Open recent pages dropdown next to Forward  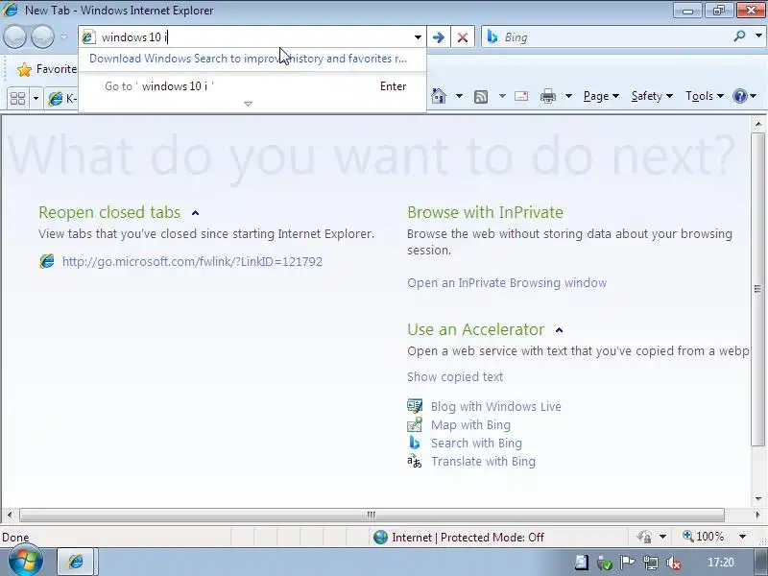coord(64,36)
